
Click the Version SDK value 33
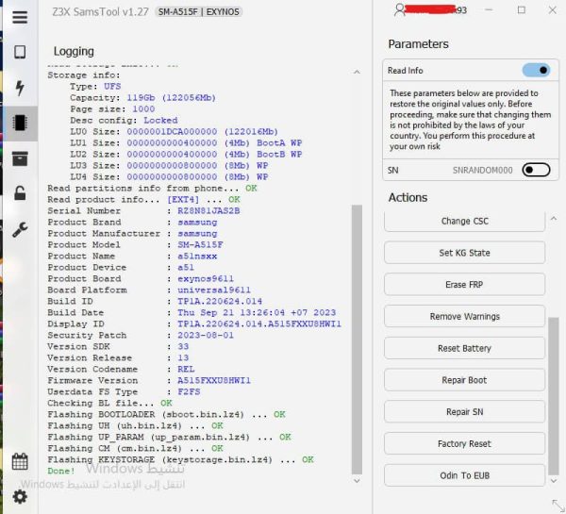183,346
